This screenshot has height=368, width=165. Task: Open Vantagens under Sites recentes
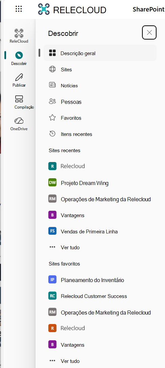pyautogui.click(x=100, y=215)
